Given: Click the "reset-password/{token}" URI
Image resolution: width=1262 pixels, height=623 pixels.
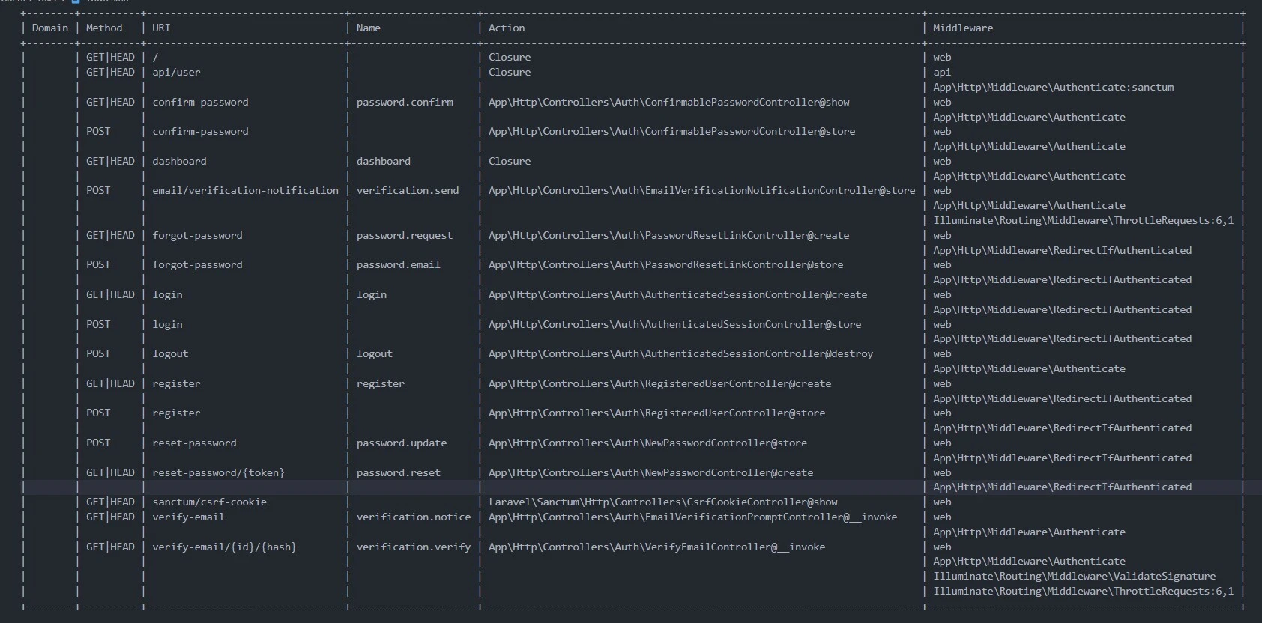Looking at the screenshot, I should (218, 473).
